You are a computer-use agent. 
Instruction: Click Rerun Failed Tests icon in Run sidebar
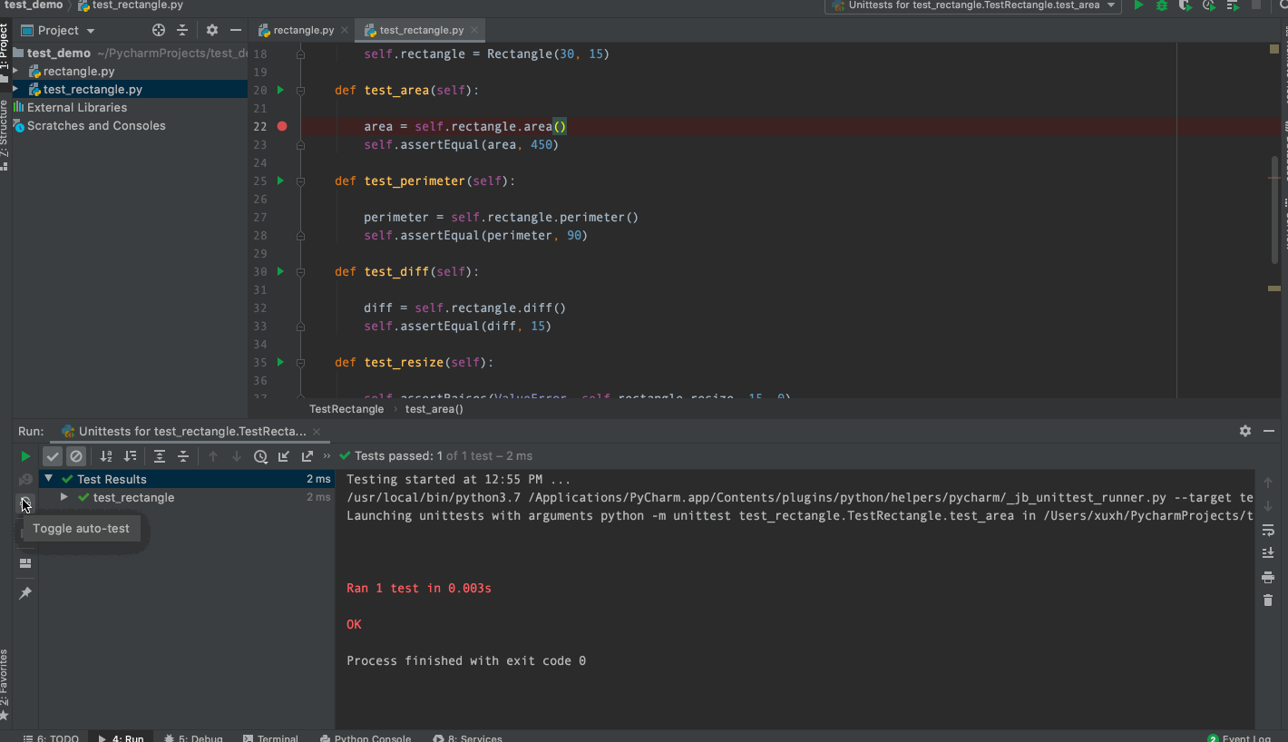[25, 480]
